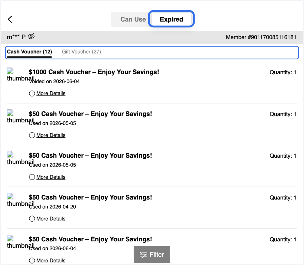304x265 pixels.
Task: Select $50 voucher title used on 2026-04-20
Action: 90,197
